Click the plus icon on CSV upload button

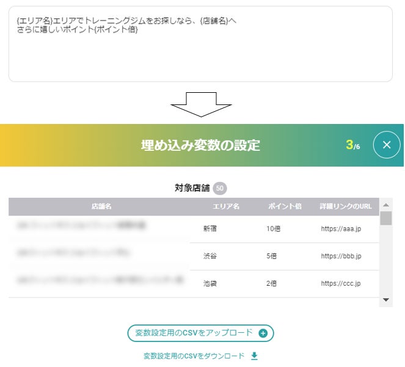[263, 333]
